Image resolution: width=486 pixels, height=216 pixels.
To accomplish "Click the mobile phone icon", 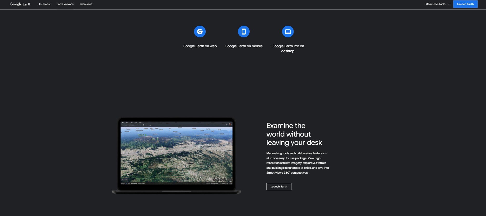I will pyautogui.click(x=244, y=32).
